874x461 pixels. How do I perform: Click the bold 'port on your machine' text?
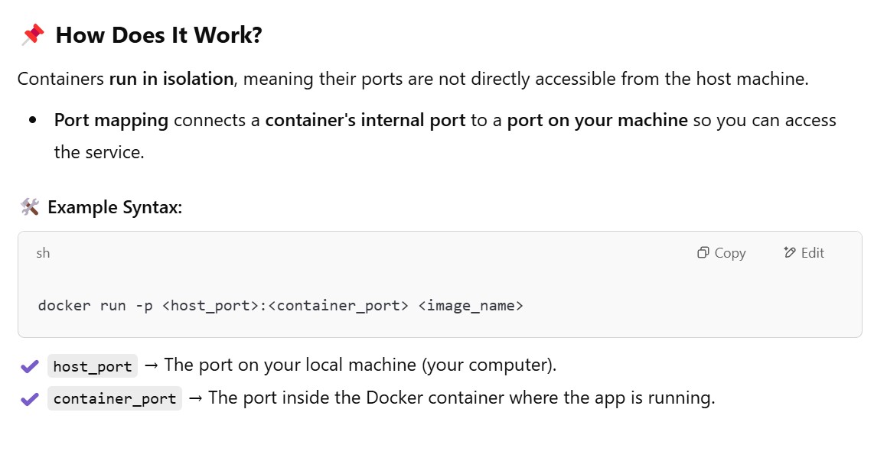[597, 121]
